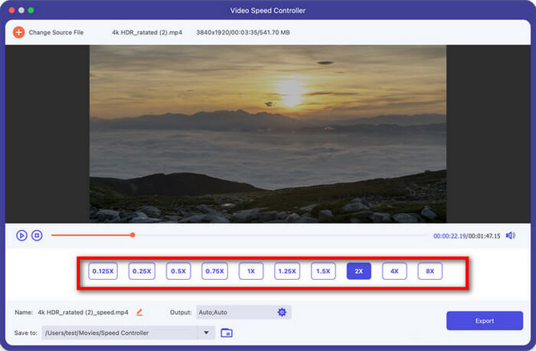Reset speed to 1X

tap(251, 271)
